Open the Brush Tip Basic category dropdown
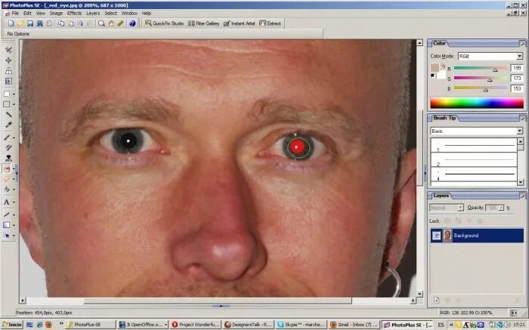 (520, 131)
